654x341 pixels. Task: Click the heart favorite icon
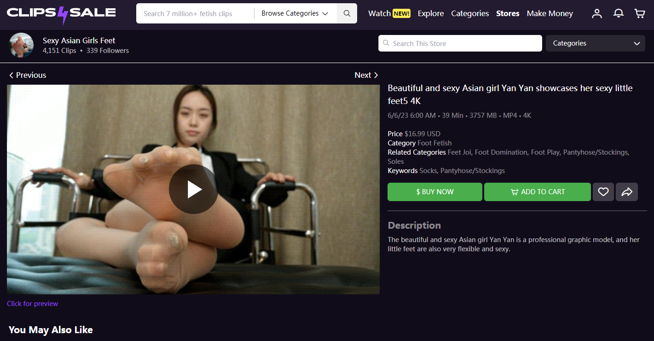(x=603, y=192)
